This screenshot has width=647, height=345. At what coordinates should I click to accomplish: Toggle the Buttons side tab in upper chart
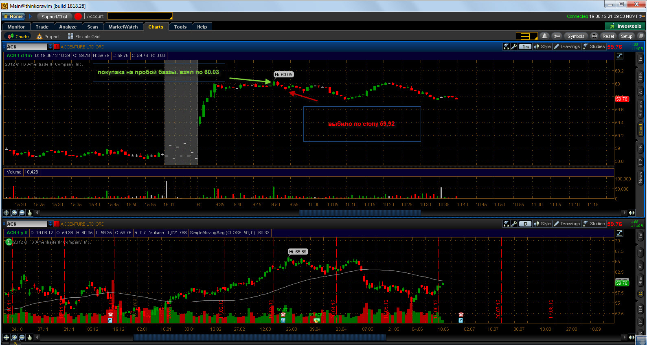click(640, 109)
